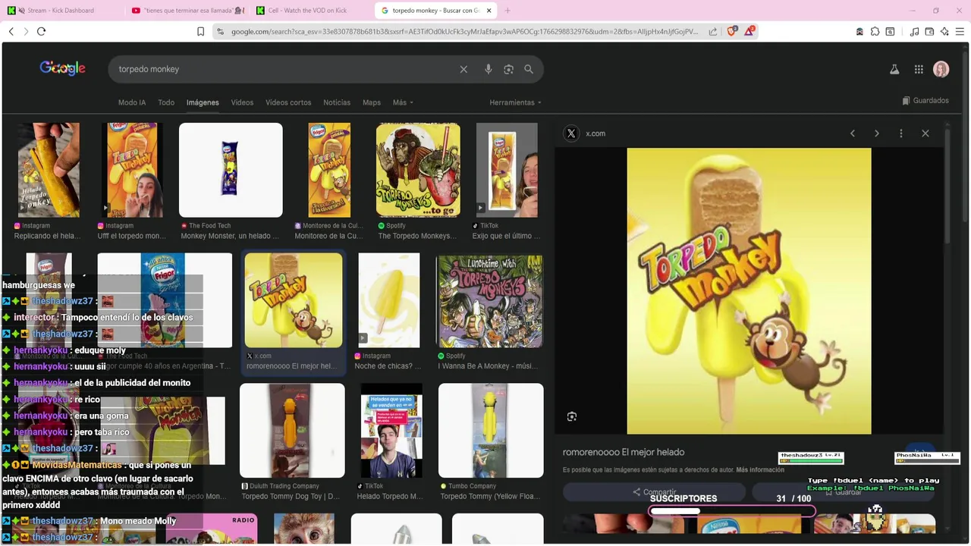Close the torpedo monkey browser tab
This screenshot has height=546, width=971.
point(489,11)
